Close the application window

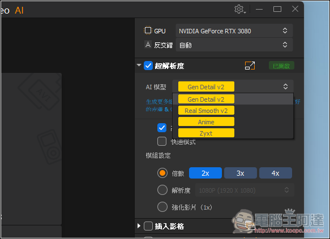click(x=295, y=9)
